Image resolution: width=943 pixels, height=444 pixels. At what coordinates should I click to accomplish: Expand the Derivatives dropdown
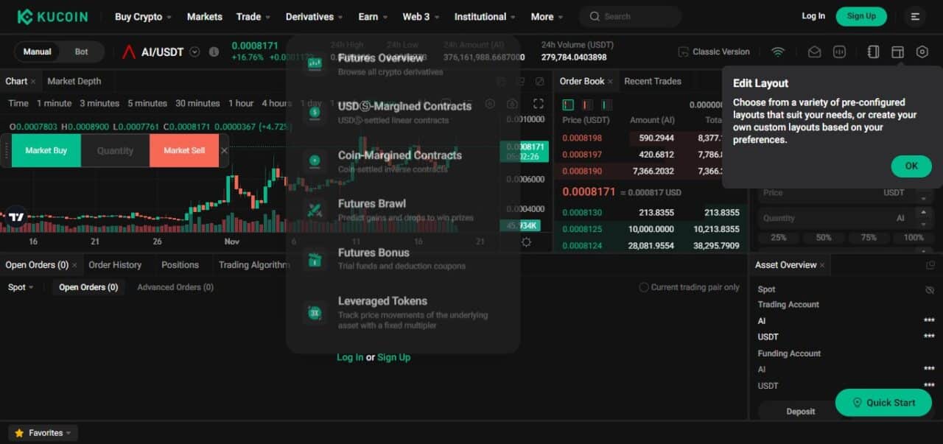pyautogui.click(x=315, y=16)
